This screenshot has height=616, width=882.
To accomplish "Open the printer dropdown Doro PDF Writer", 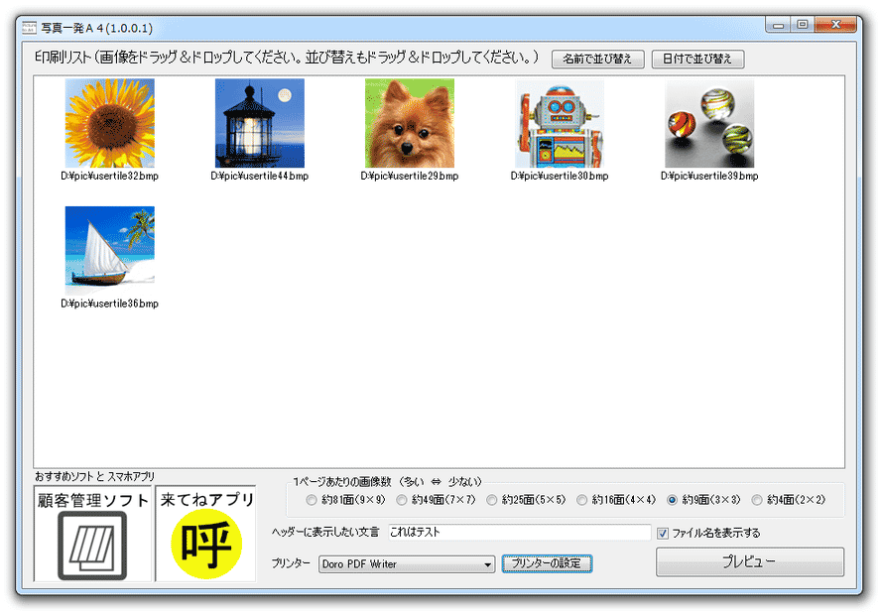I will point(407,563).
